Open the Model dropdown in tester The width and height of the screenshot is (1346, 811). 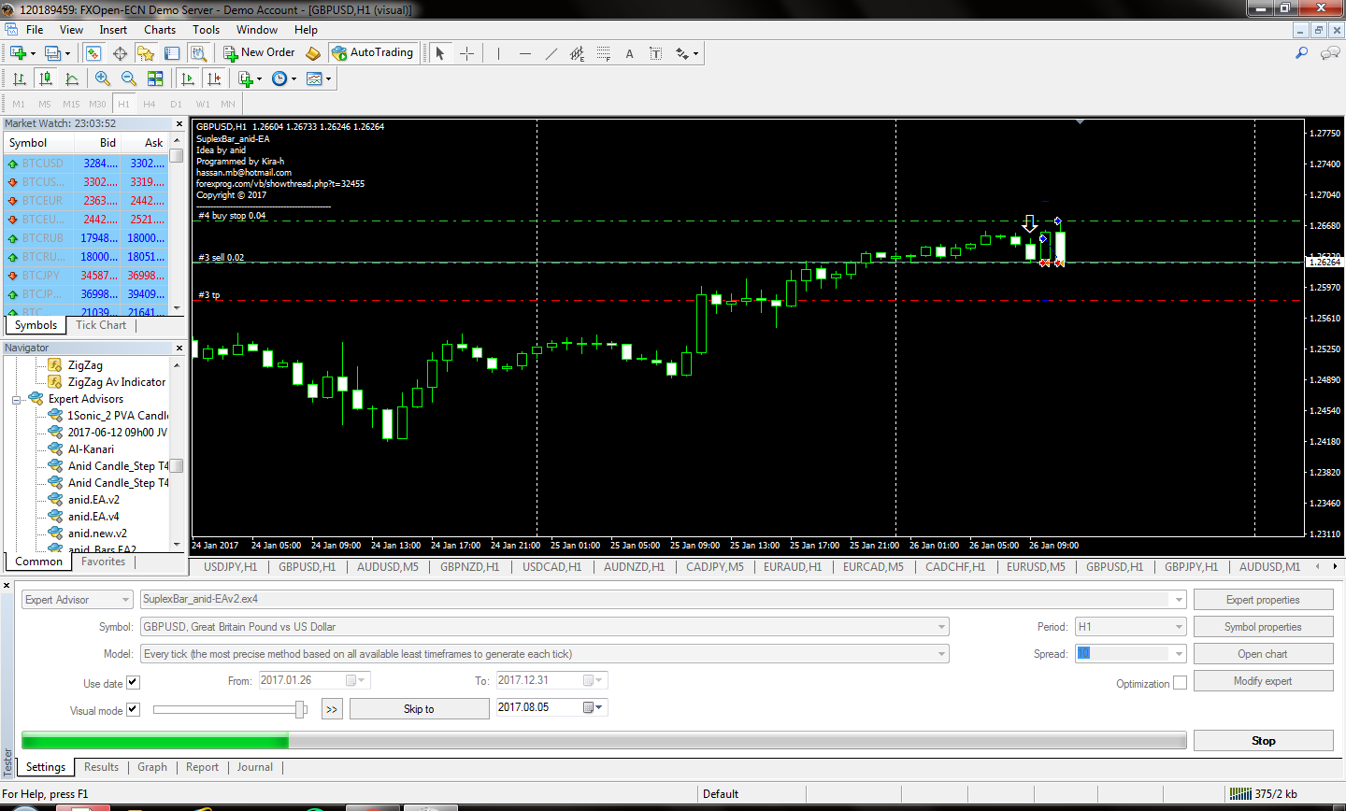(941, 654)
